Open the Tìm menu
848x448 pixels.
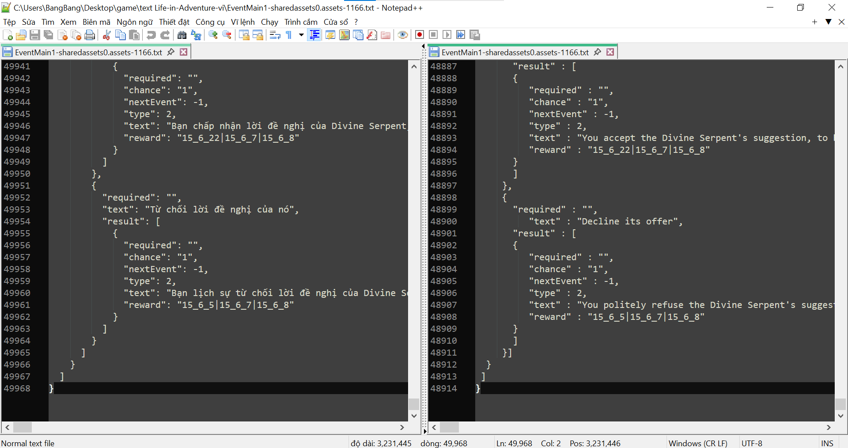(x=48, y=22)
